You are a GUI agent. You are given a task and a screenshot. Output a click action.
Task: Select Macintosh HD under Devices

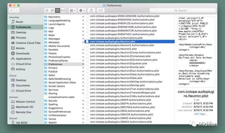(x=25, y=107)
